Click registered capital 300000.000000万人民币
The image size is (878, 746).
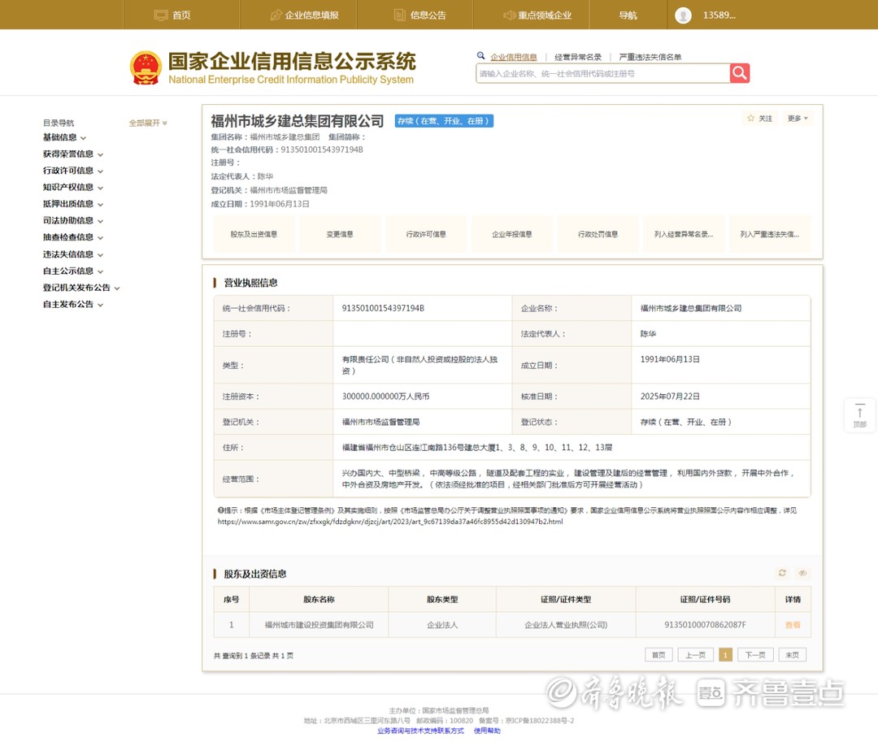[x=386, y=397]
